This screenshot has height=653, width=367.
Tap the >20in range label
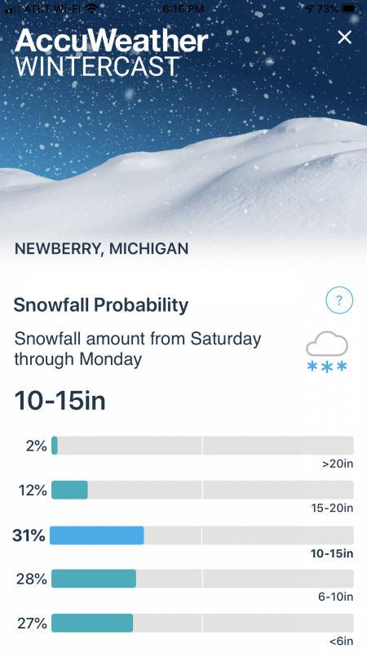[x=338, y=464]
